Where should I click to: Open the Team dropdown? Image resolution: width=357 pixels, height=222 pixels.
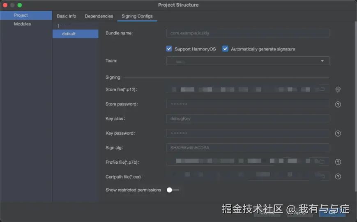[x=247, y=61]
